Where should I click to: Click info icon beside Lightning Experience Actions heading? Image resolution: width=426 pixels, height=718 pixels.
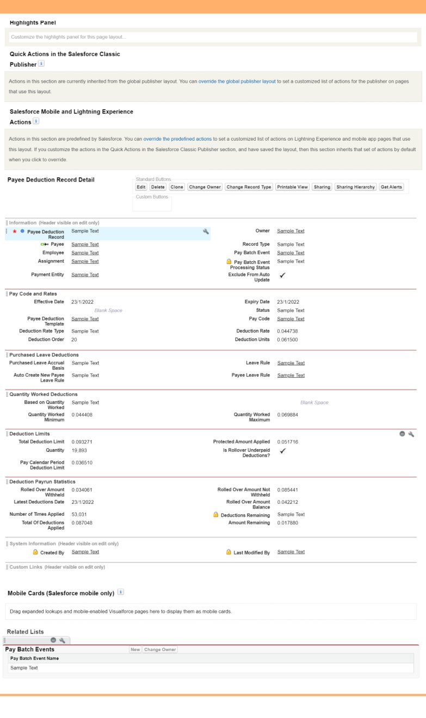point(36,121)
